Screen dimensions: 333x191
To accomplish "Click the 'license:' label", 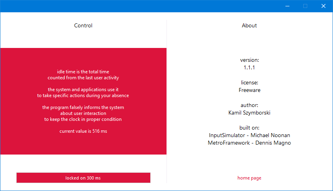I will [x=249, y=82].
